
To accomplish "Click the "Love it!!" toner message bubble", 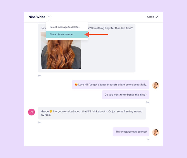I will [x=110, y=85].
